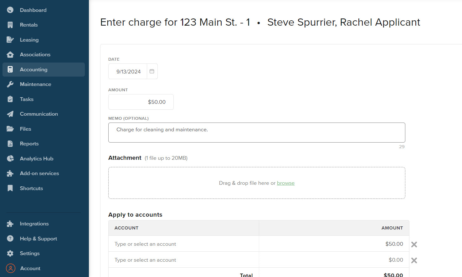Open the calendar date picker
The image size is (462, 277).
(152, 71)
